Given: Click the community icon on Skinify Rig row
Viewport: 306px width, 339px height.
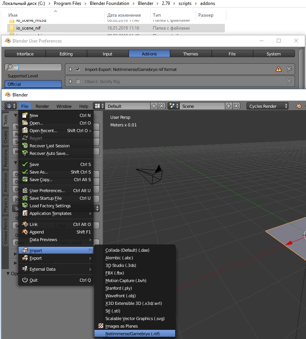Looking at the screenshot, I should pyautogui.click(x=289, y=81).
